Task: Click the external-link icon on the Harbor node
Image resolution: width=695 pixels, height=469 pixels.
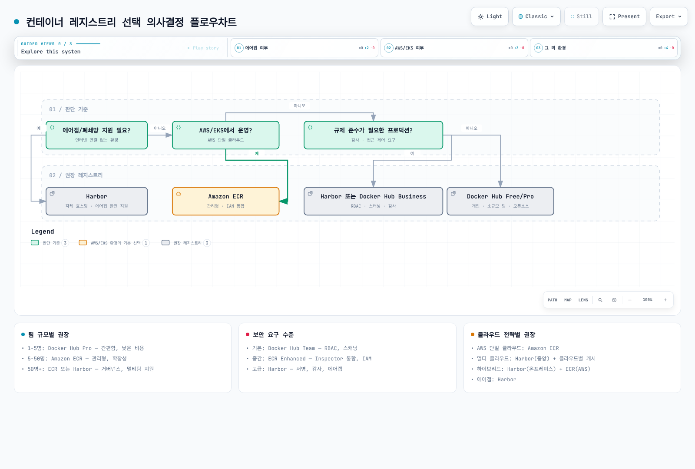Action: coord(52,194)
